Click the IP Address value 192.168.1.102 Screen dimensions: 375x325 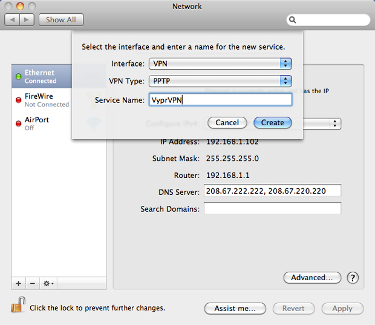point(232,142)
